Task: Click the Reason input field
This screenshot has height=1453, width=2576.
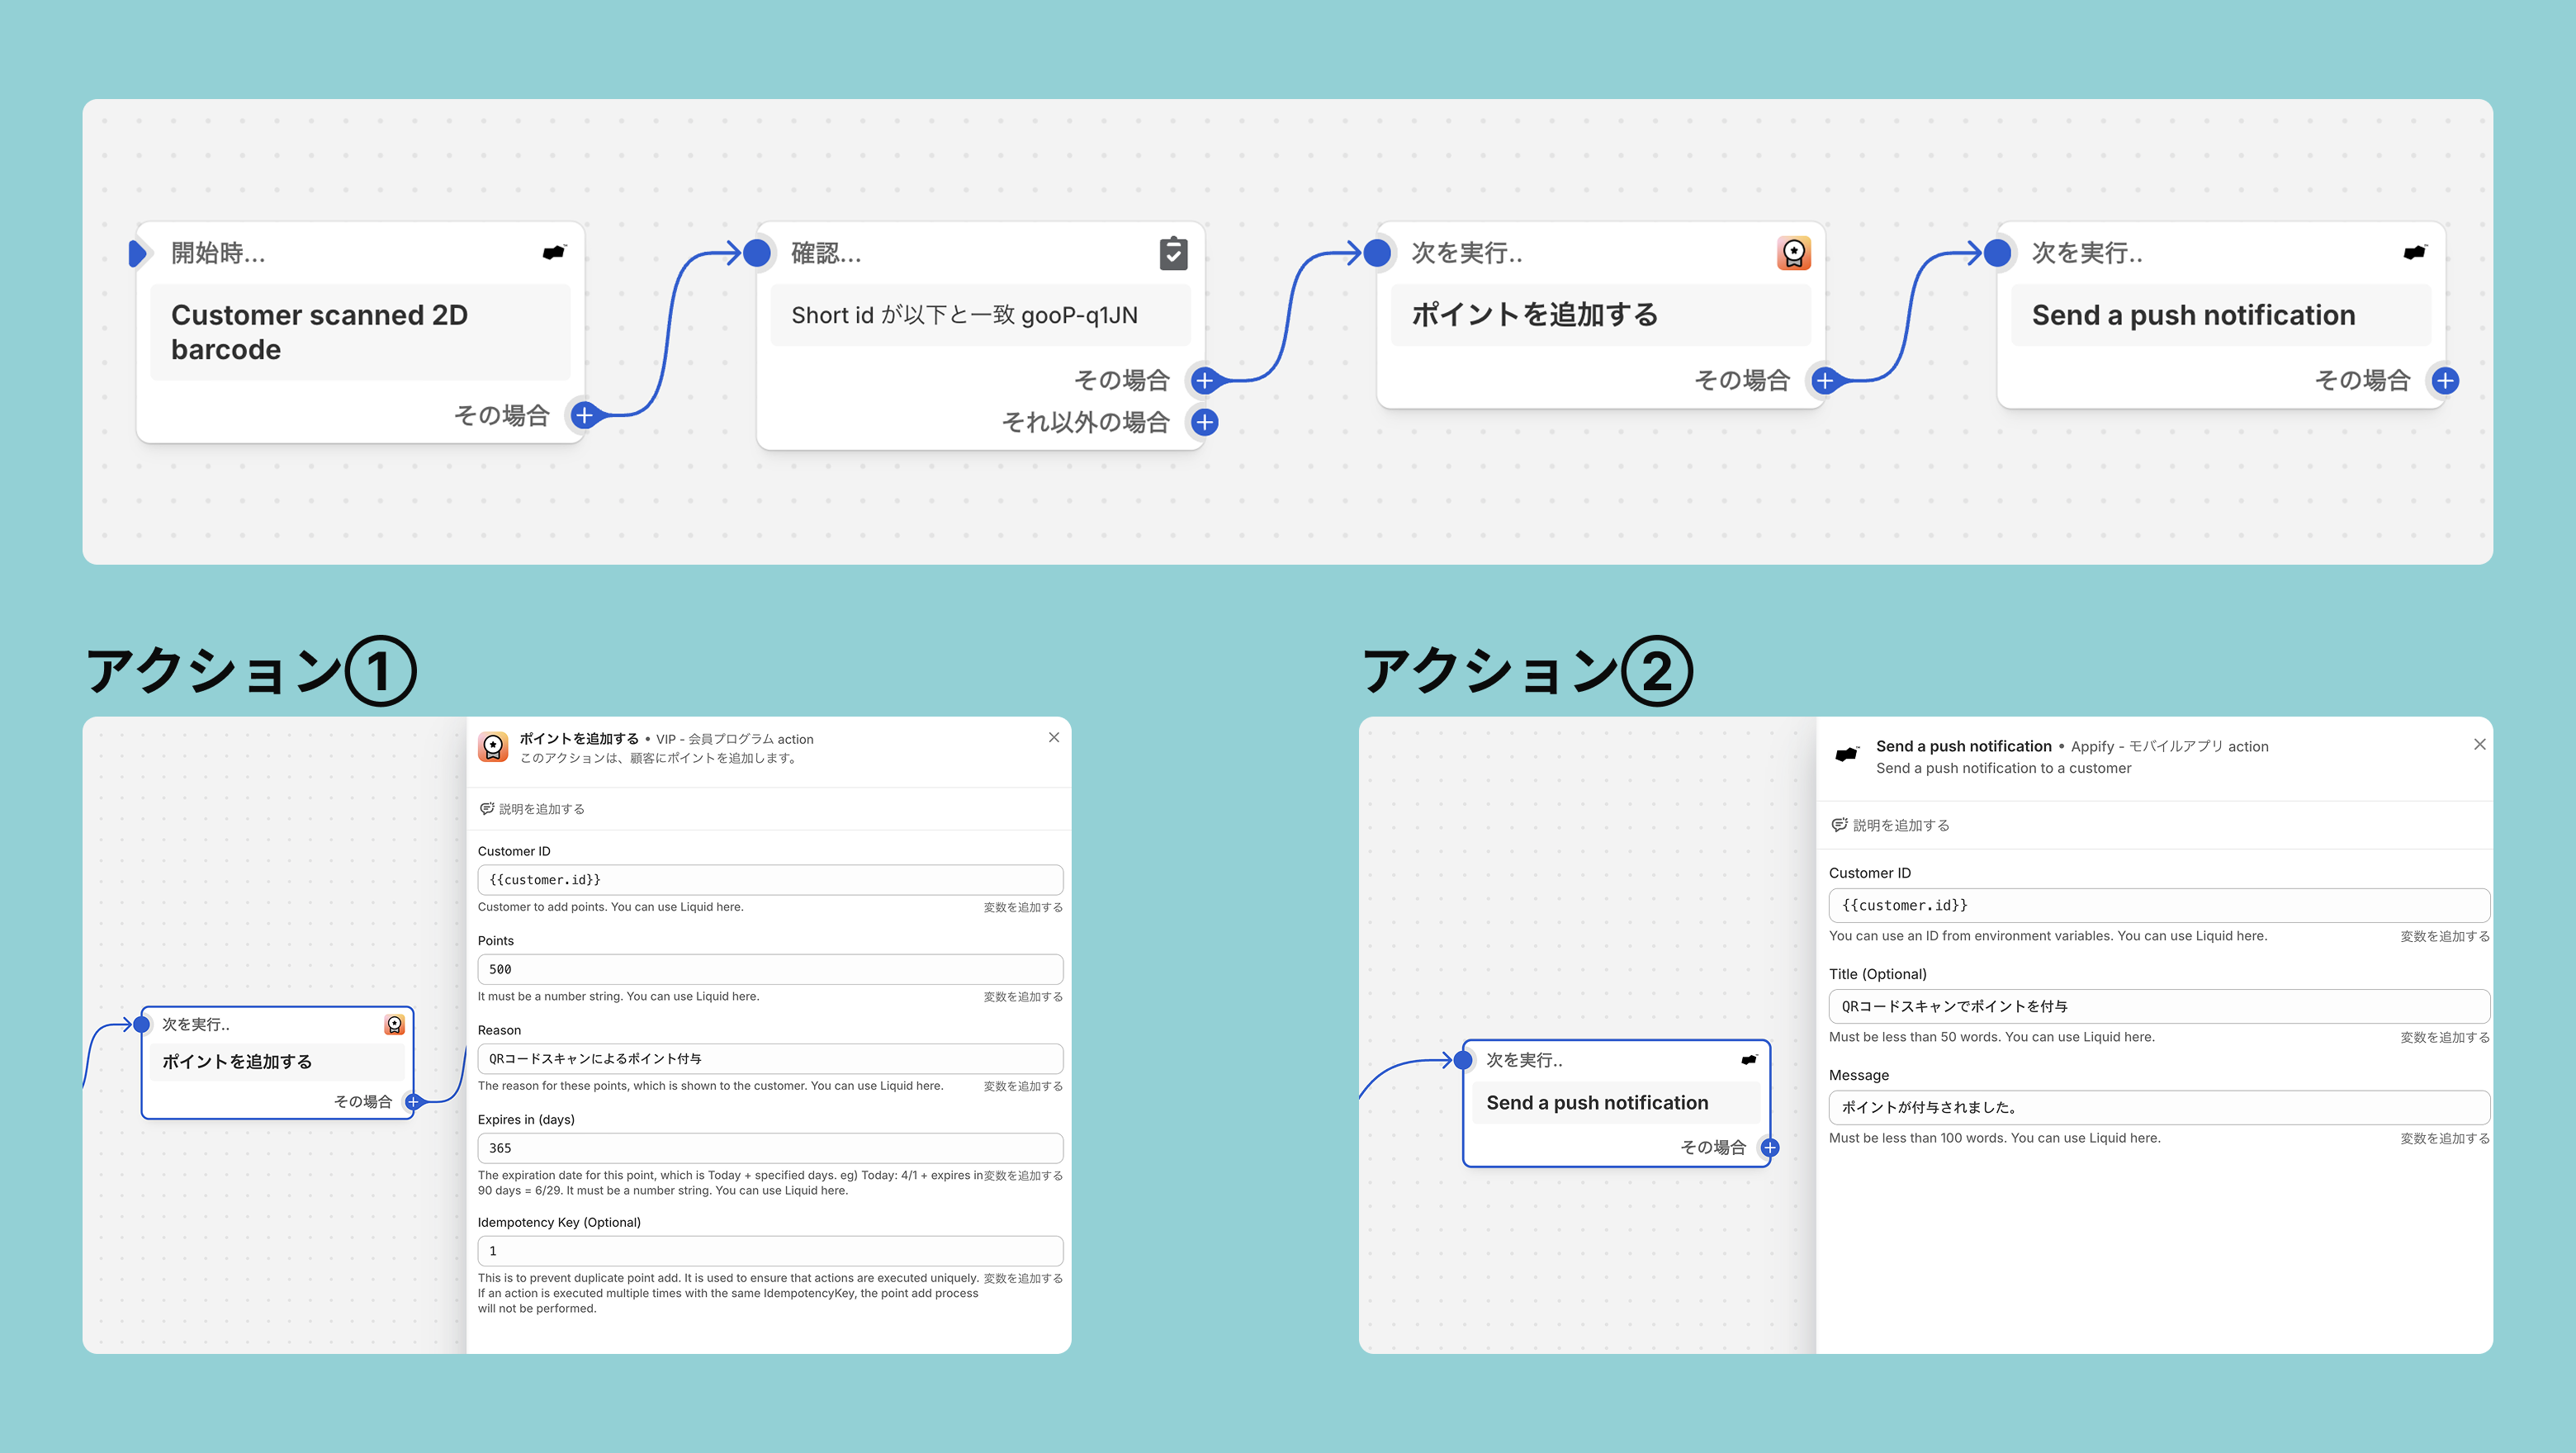Action: pyautogui.click(x=770, y=1058)
